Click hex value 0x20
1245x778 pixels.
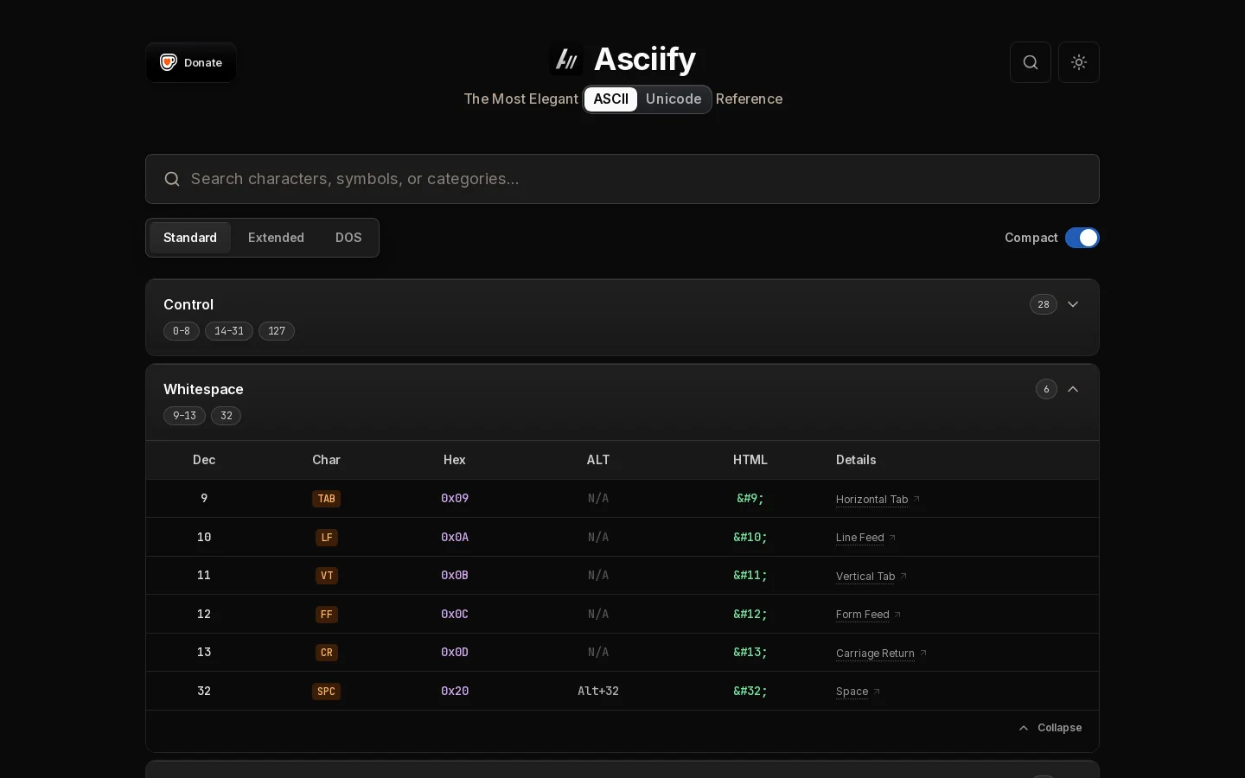click(x=455, y=692)
